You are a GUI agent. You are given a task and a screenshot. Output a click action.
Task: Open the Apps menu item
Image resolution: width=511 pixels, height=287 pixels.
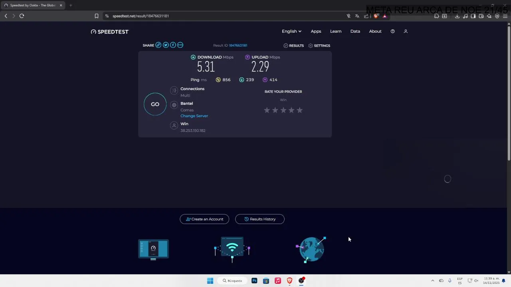click(x=316, y=31)
